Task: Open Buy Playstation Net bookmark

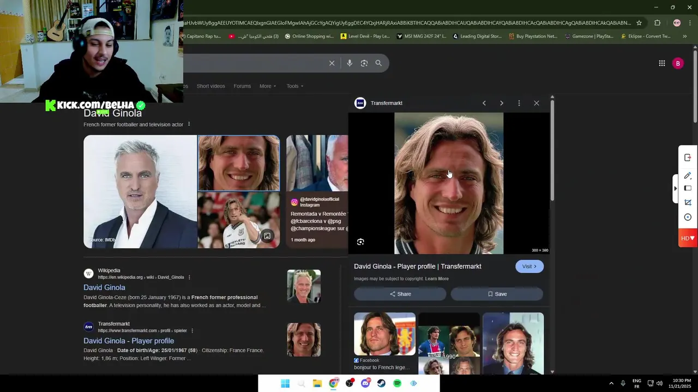Action: pyautogui.click(x=533, y=36)
